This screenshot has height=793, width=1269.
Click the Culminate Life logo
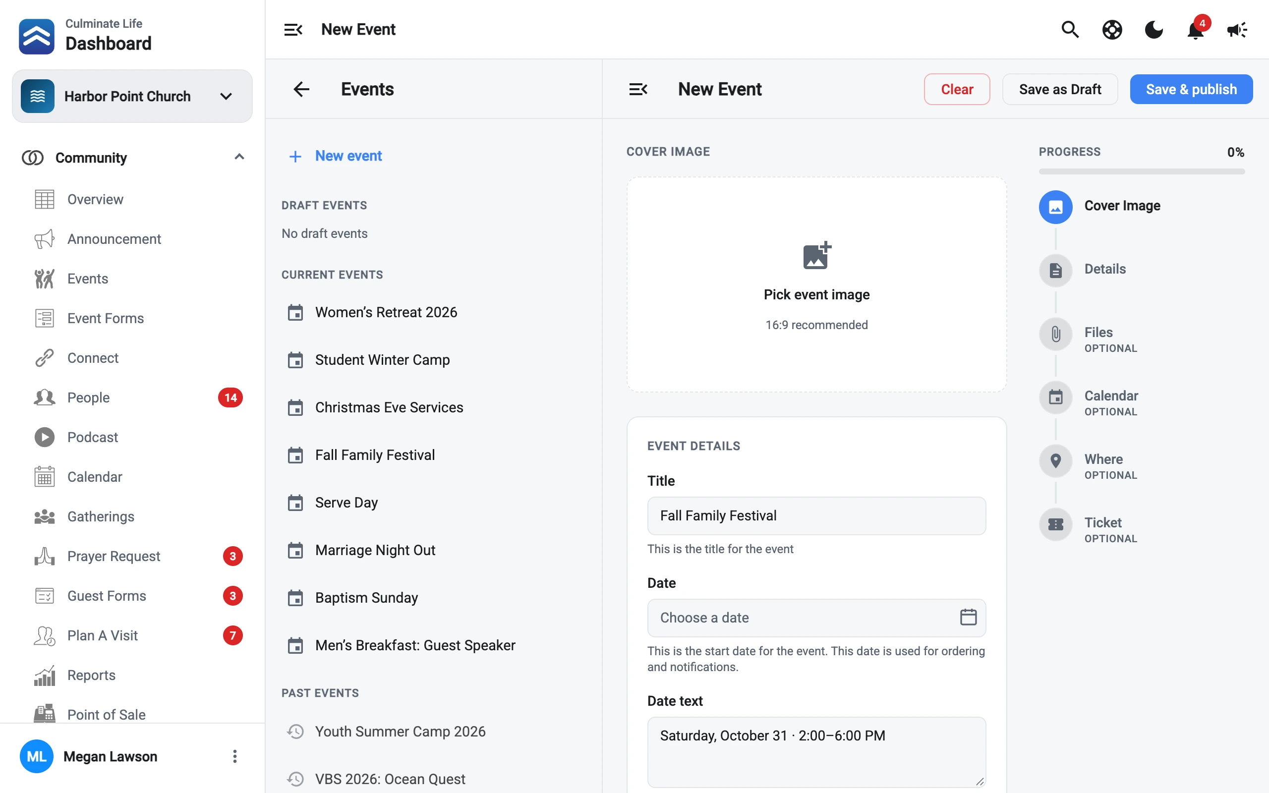click(36, 36)
